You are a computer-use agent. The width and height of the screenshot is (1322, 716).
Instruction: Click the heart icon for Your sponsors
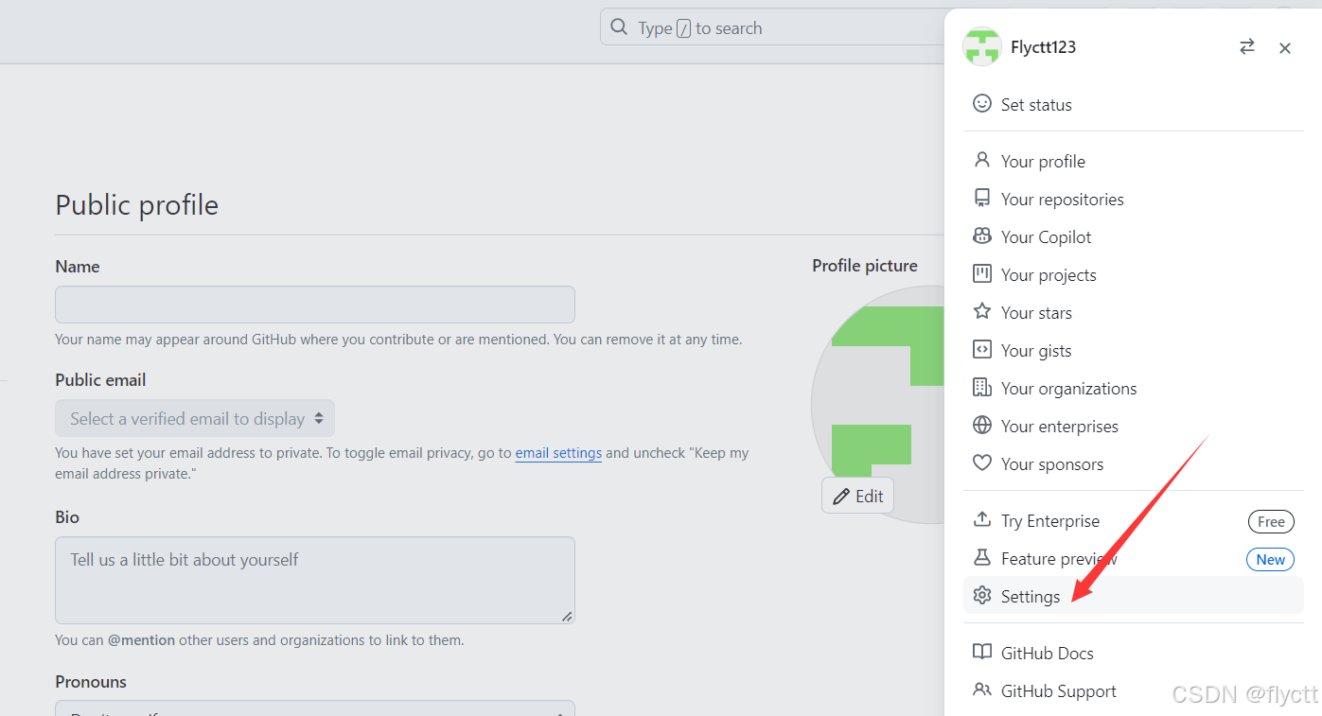pyautogui.click(x=982, y=463)
